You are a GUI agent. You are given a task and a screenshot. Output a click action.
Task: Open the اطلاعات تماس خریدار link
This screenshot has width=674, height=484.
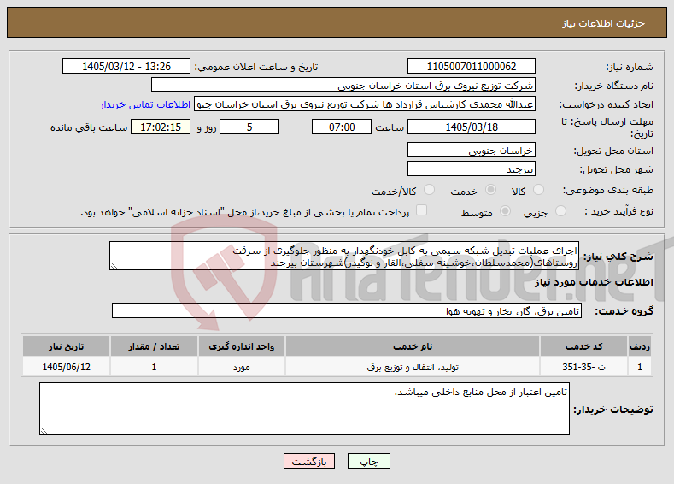coord(145,104)
